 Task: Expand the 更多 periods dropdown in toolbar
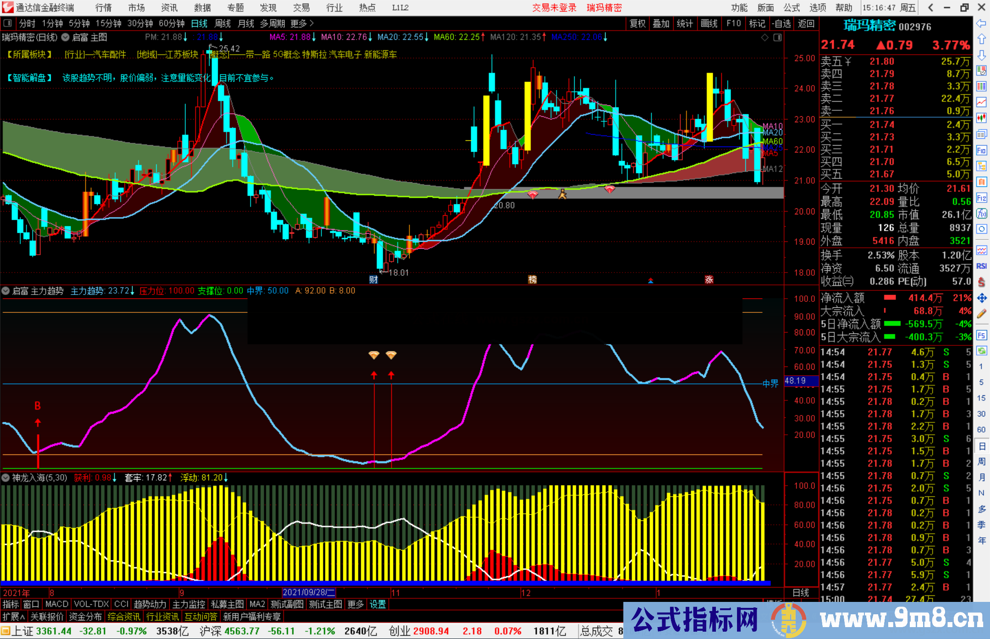(x=302, y=23)
